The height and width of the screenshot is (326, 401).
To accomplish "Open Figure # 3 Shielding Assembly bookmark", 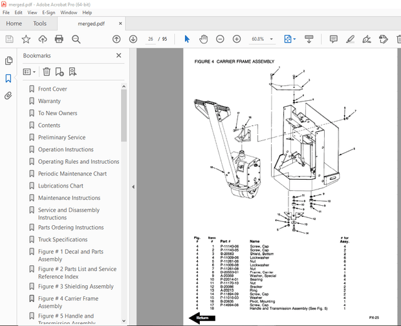I will (76, 287).
